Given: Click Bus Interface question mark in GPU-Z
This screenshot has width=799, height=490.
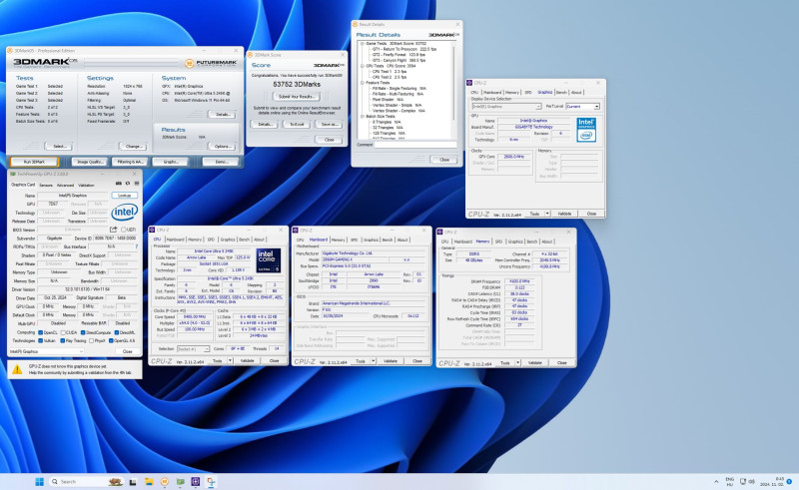Looking at the screenshot, I should point(136,246).
